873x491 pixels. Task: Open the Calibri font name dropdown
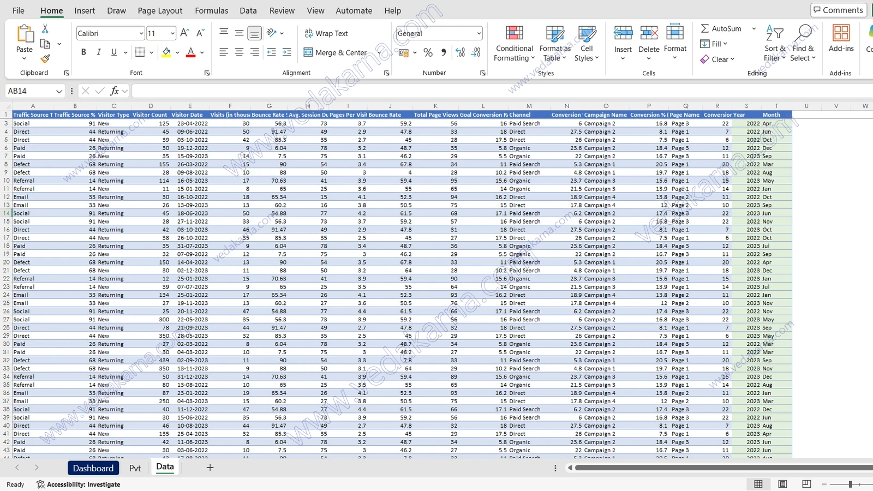point(141,33)
